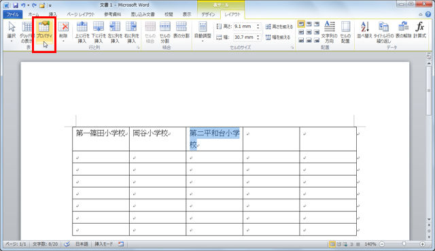
Task: Open the AutoFit (自動調整) dropdown
Action: click(x=203, y=32)
